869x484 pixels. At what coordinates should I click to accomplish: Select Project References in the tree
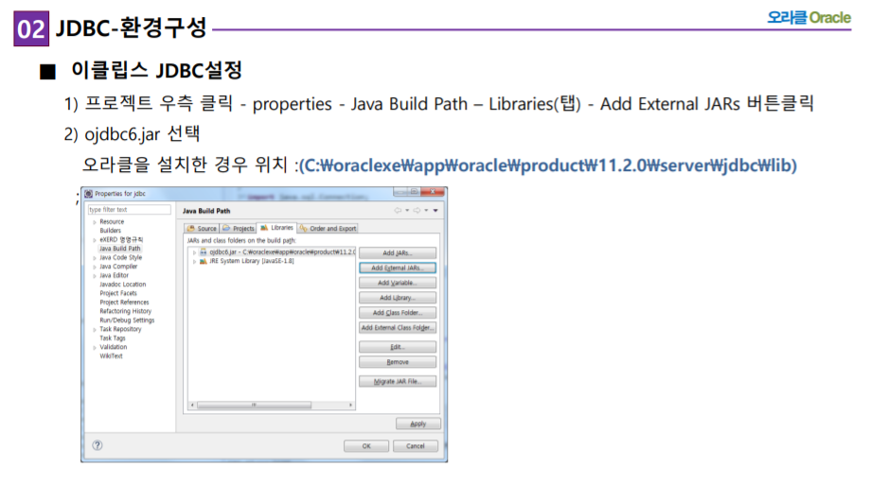pos(124,302)
